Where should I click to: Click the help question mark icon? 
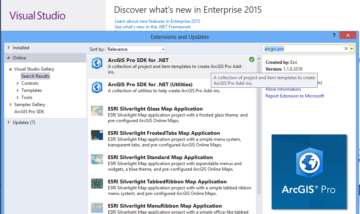334,35
